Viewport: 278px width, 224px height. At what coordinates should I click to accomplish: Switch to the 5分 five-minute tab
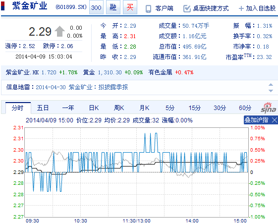point(170,108)
